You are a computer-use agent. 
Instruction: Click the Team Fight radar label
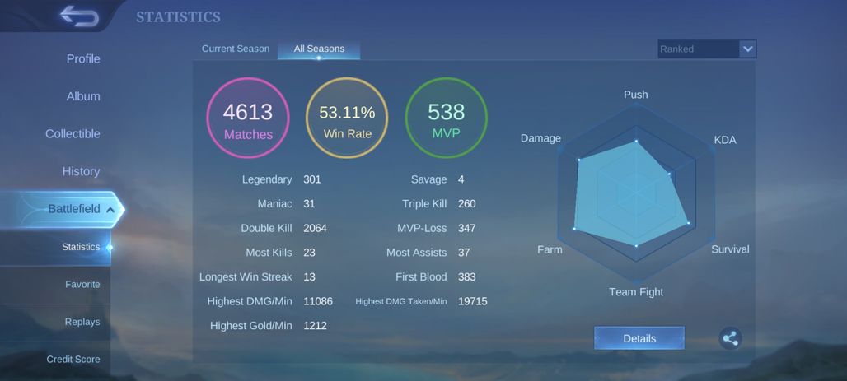[x=636, y=292]
